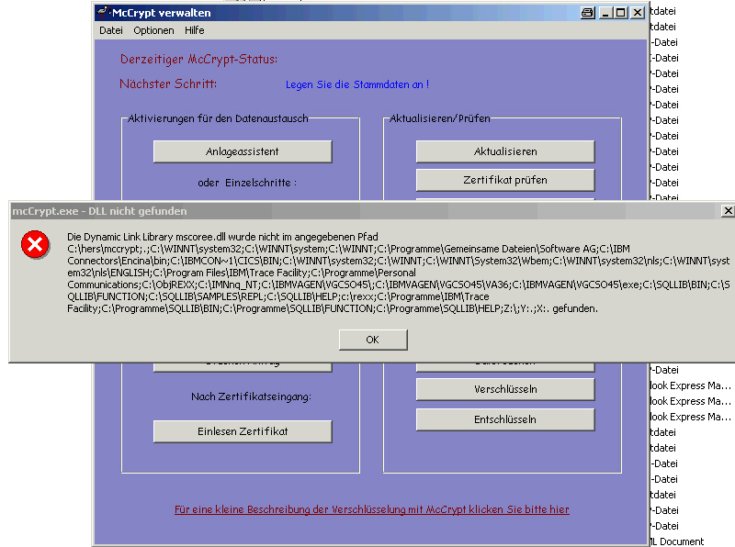Click 'Nächster Schritt:' label
Viewport: 735px width, 547px height.
click(168, 84)
